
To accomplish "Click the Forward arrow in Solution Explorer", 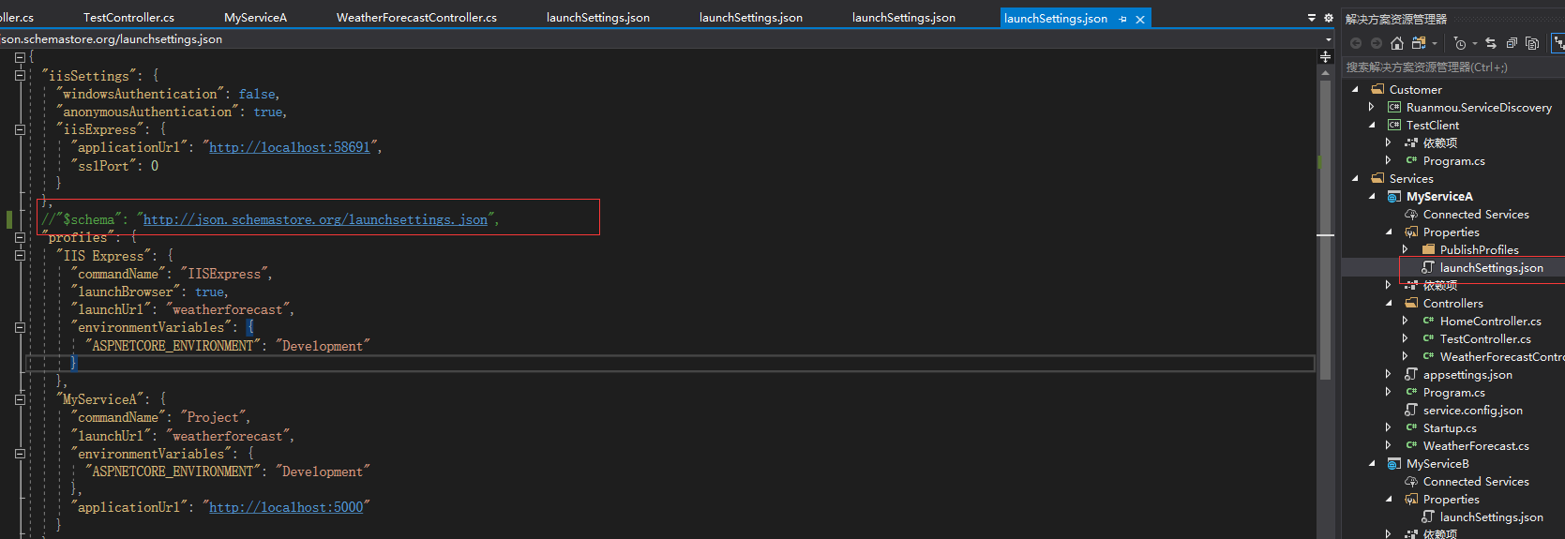I will (x=1377, y=43).
